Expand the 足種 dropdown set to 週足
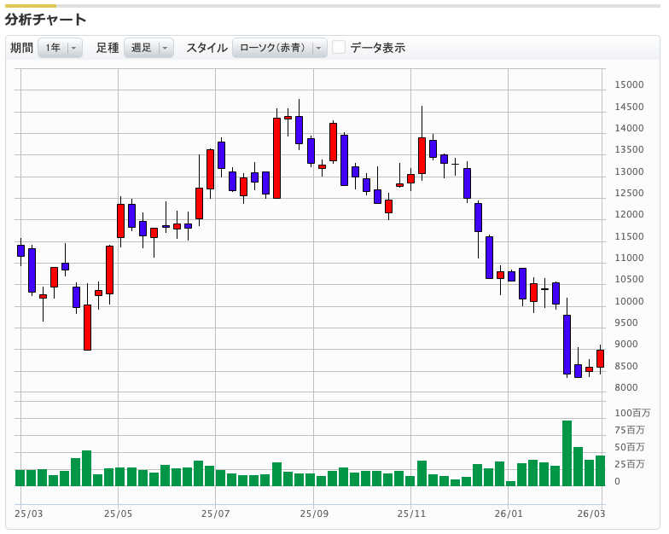Screen dimensions: 669x534 click(148, 48)
